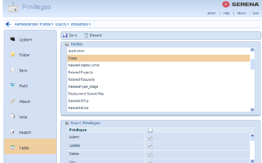Open the Report privileges tab
Screen dimensions: 262x163
pyautogui.click(x=30, y=132)
